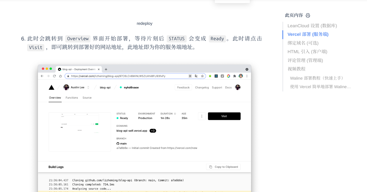This screenshot has width=367, height=192.
Task: Select the Vercel triangle logo
Action: 51,87
